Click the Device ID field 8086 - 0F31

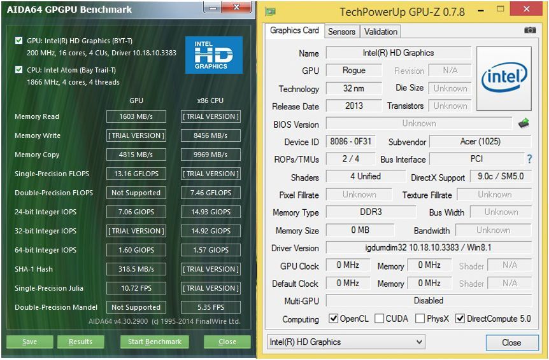(350, 141)
